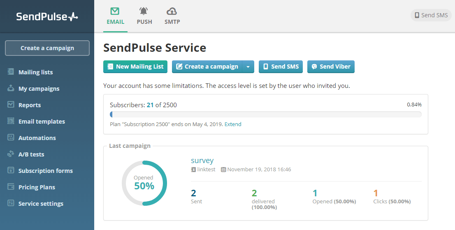The image size is (455, 230).
Task: Switch to the EMAIL tab
Action: (x=116, y=16)
